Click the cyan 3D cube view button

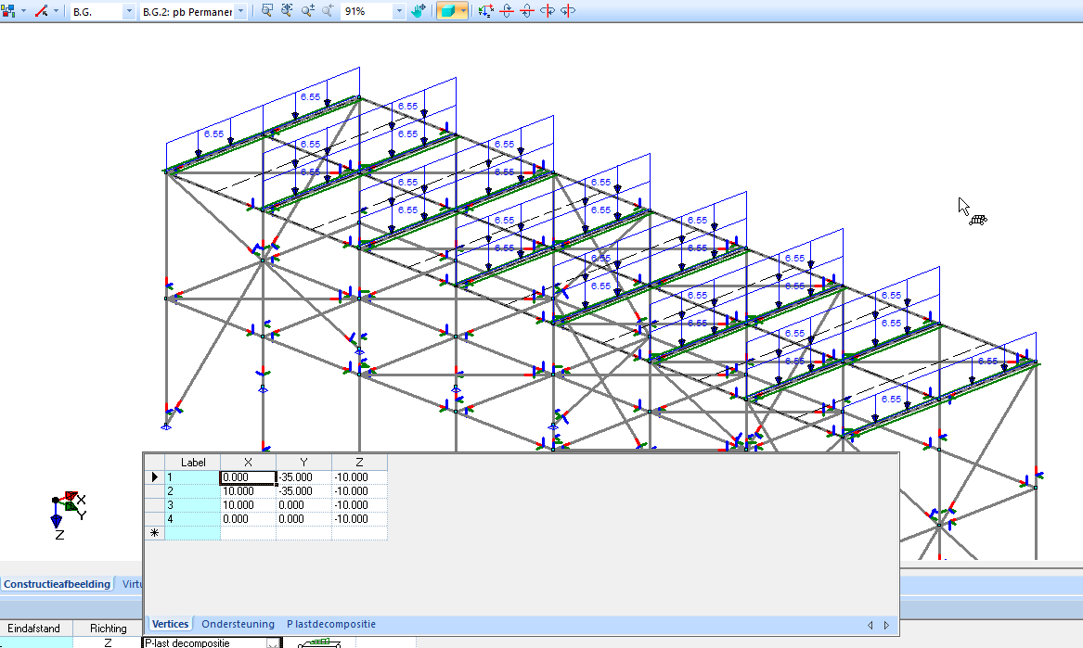tap(447, 11)
